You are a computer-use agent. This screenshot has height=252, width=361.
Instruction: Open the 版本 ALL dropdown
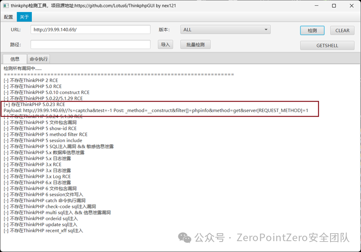[225, 30]
